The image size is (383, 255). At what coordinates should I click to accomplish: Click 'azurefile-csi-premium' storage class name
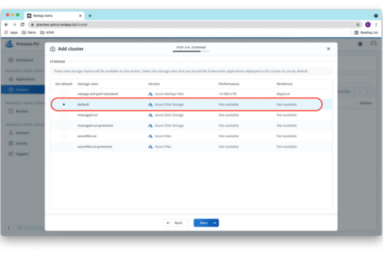click(94, 146)
